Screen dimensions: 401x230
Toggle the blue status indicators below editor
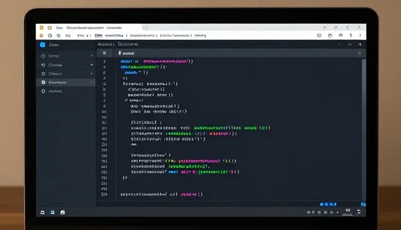point(328,204)
